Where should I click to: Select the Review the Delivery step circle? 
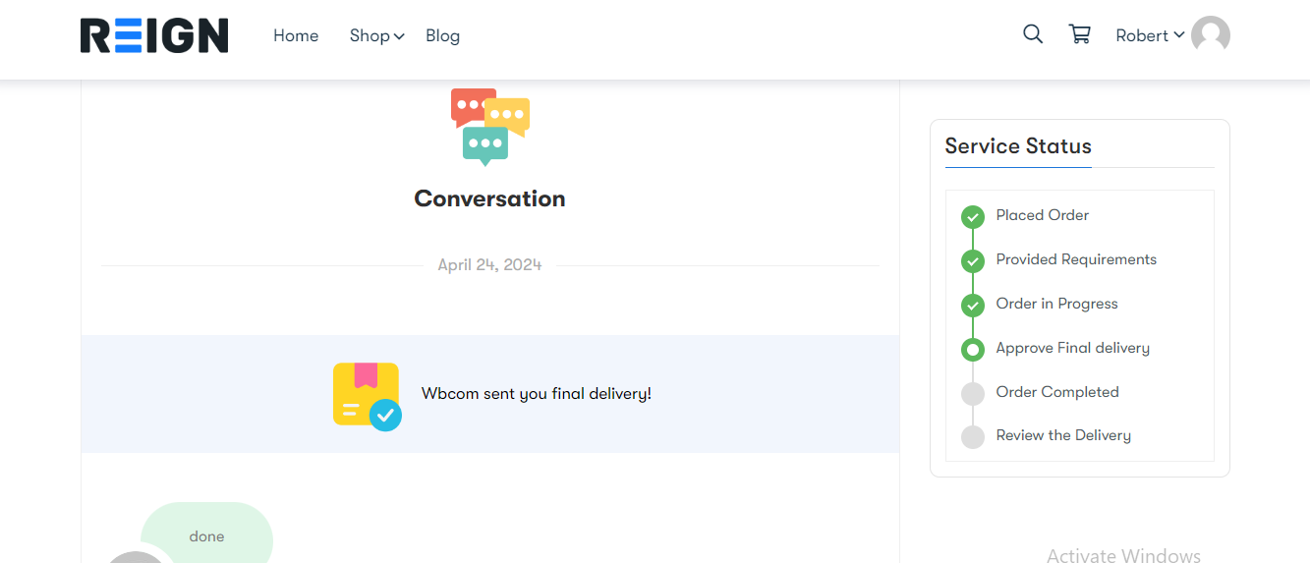(x=972, y=437)
